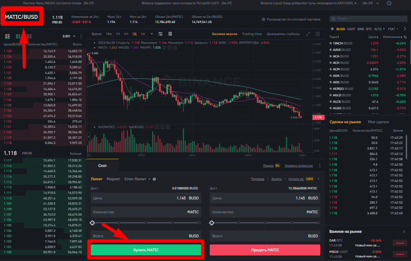Remove the volume indicator with X
This screenshot has width=411, height=261.
(x=168, y=127)
